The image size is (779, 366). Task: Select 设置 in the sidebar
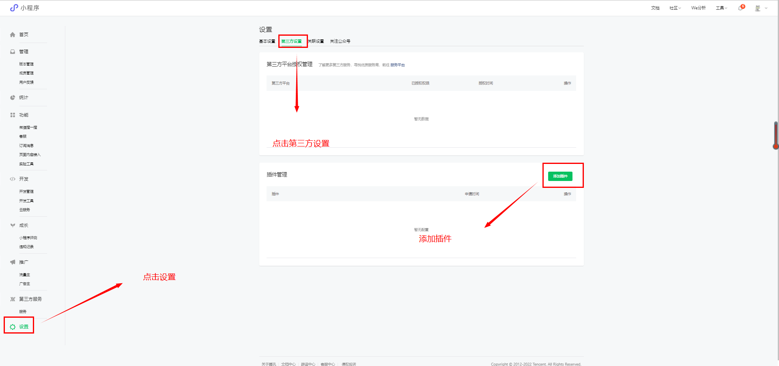24,327
